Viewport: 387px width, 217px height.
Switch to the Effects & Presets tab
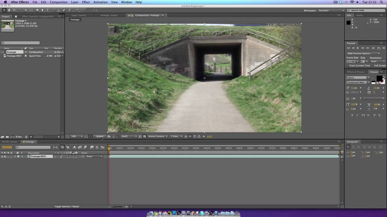click(x=356, y=72)
